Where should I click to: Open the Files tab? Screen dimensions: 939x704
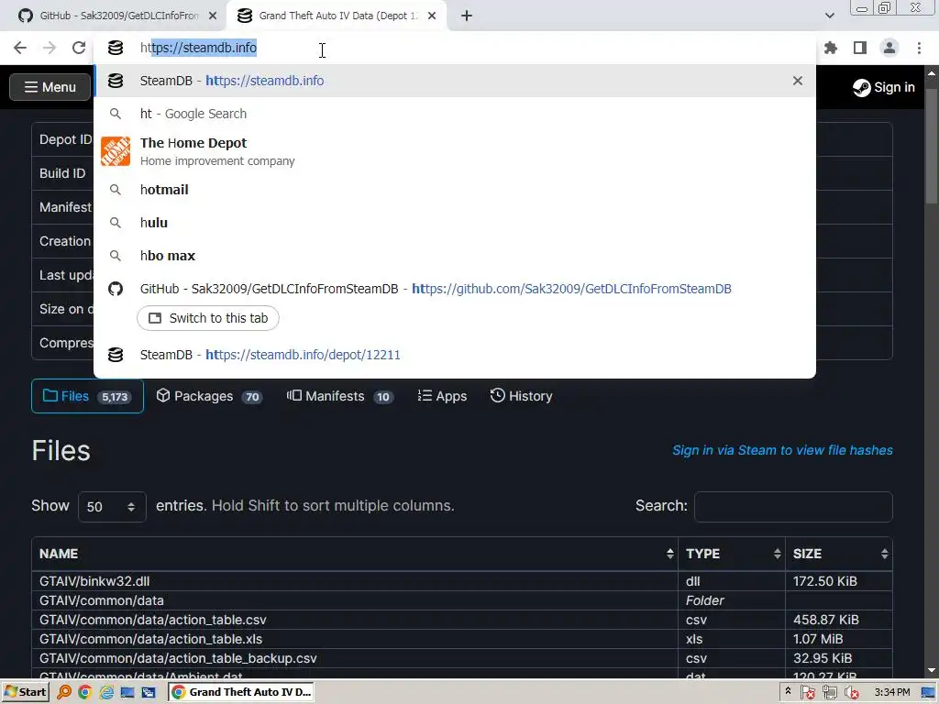pyautogui.click(x=87, y=396)
